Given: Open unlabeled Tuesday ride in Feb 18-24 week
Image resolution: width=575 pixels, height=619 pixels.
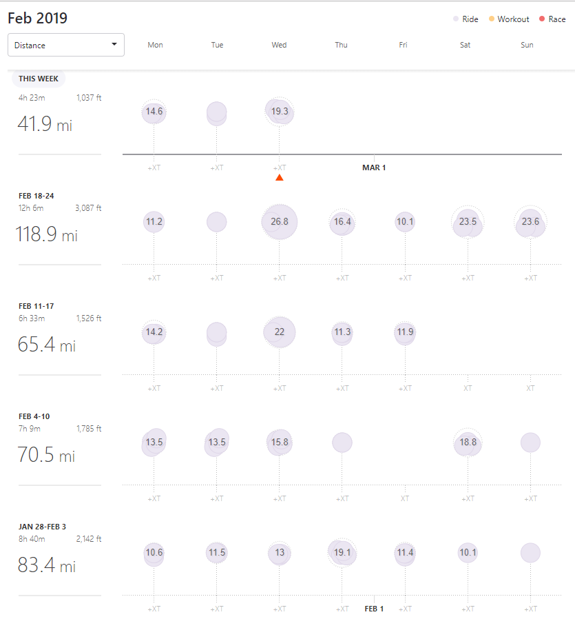Looking at the screenshot, I should [x=217, y=222].
